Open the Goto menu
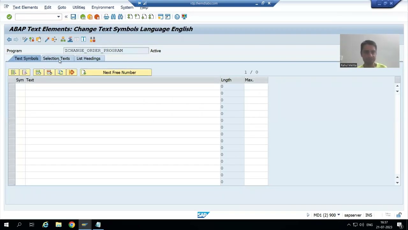This screenshot has width=408, height=230. (x=62, y=7)
